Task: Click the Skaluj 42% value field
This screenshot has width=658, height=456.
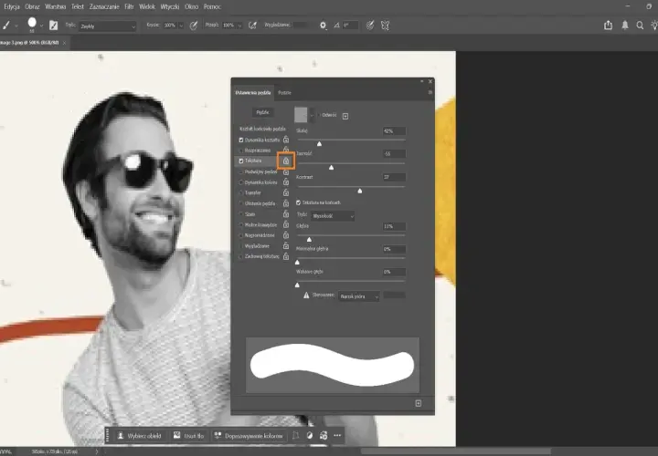Action: tap(394, 131)
